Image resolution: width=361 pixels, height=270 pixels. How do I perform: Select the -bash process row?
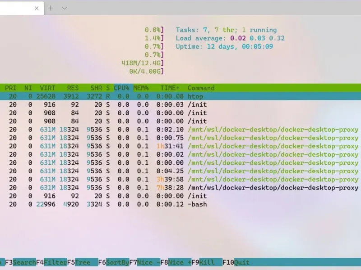[x=180, y=204]
